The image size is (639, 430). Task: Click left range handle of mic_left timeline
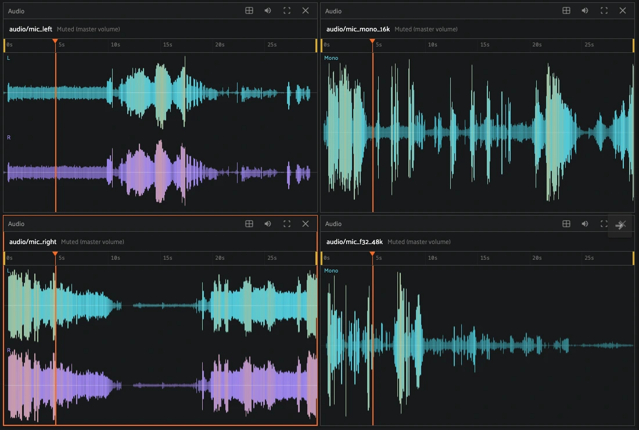5,45
